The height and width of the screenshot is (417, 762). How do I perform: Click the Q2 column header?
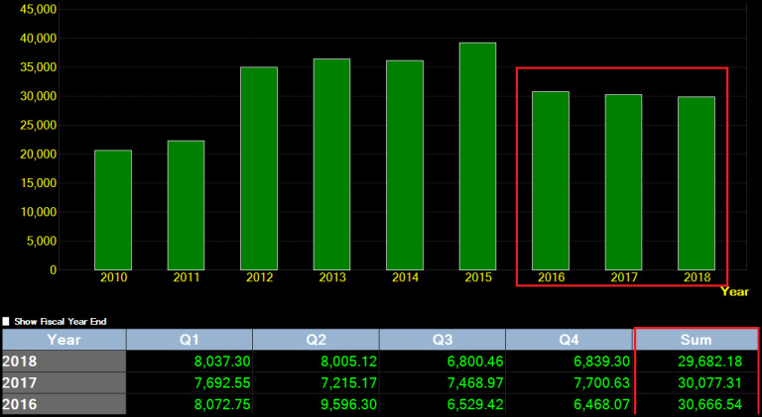point(316,340)
